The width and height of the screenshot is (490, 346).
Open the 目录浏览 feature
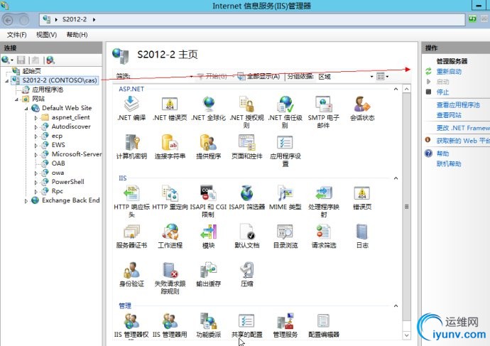pyautogui.click(x=285, y=236)
